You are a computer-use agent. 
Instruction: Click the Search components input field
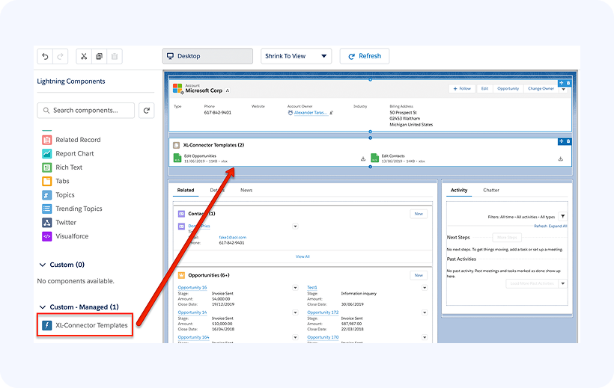(86, 111)
